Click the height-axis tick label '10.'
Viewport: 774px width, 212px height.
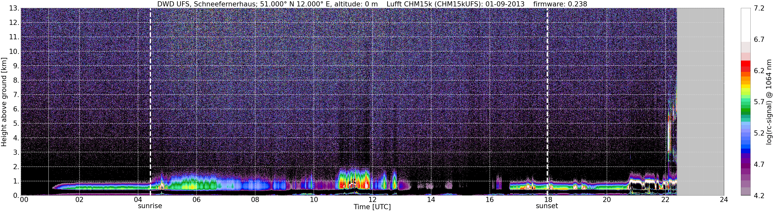[x=14, y=52]
